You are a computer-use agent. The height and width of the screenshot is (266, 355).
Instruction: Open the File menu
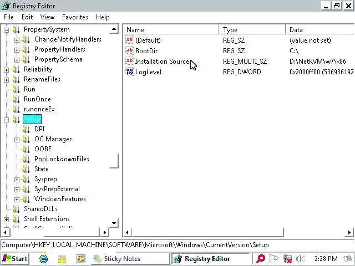[x=9, y=17]
